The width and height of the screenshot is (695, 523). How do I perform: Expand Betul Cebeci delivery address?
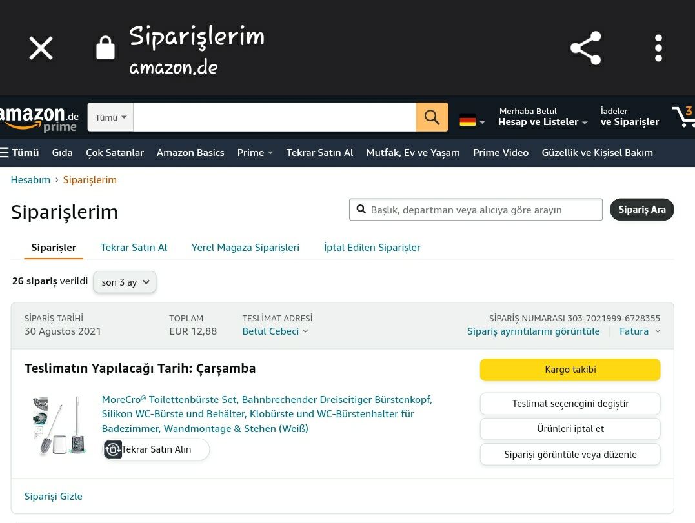[275, 331]
